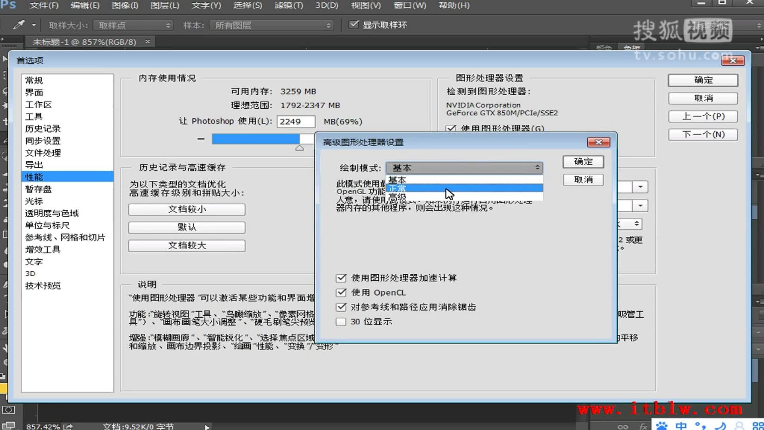Click the quick mask icon at bottom left

coord(8,410)
